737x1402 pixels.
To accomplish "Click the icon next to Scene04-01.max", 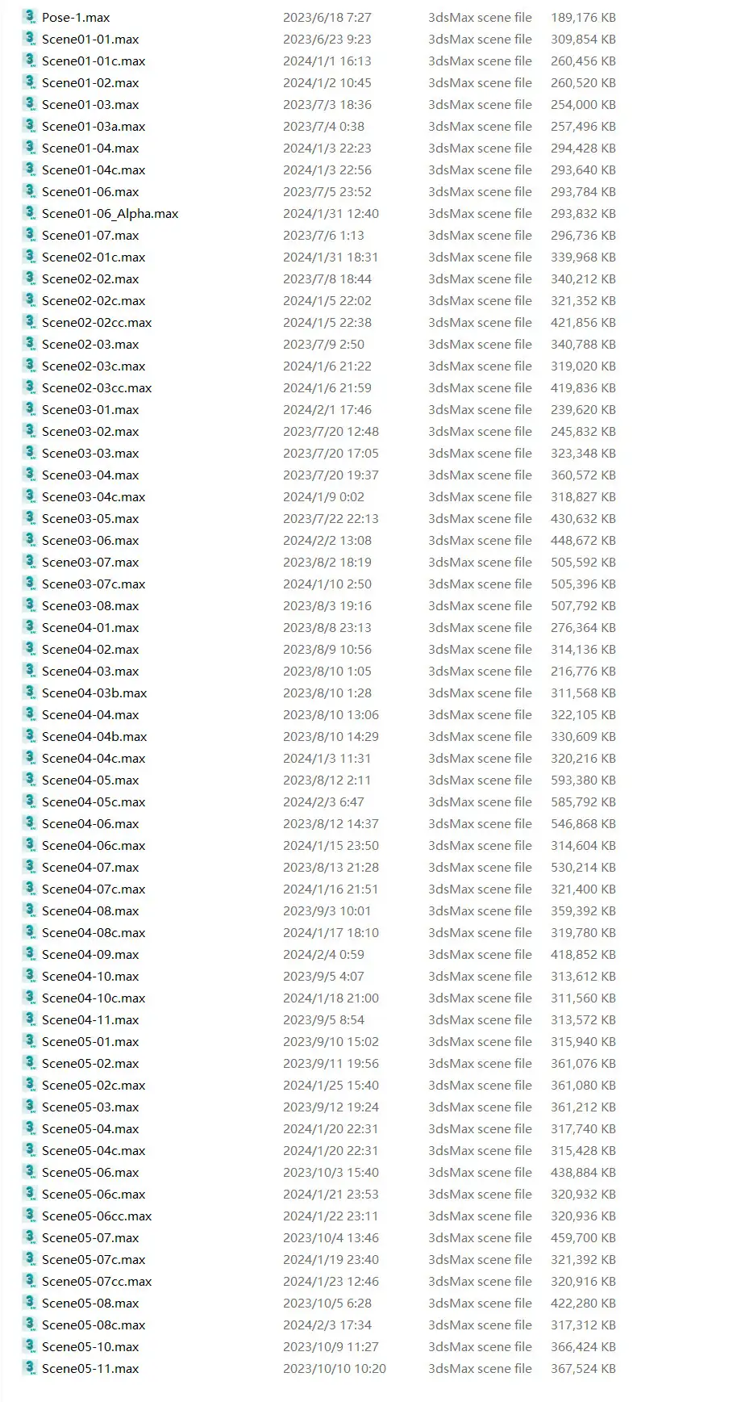I will pyautogui.click(x=30, y=627).
